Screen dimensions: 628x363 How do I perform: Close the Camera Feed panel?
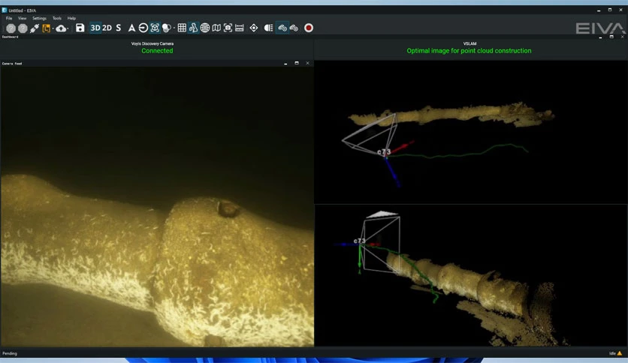pyautogui.click(x=307, y=63)
